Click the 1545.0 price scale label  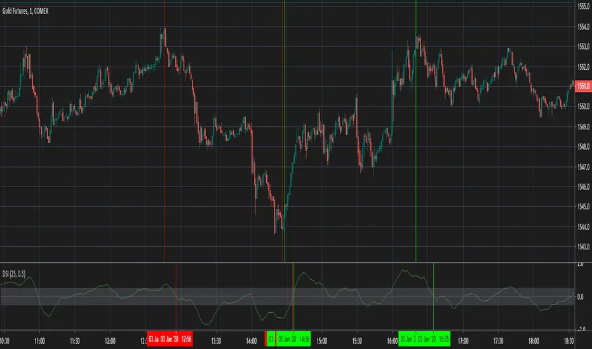[x=583, y=207]
